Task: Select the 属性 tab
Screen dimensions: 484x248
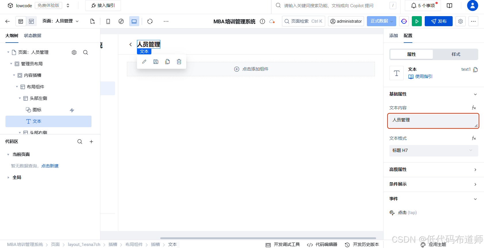Action: click(x=411, y=54)
